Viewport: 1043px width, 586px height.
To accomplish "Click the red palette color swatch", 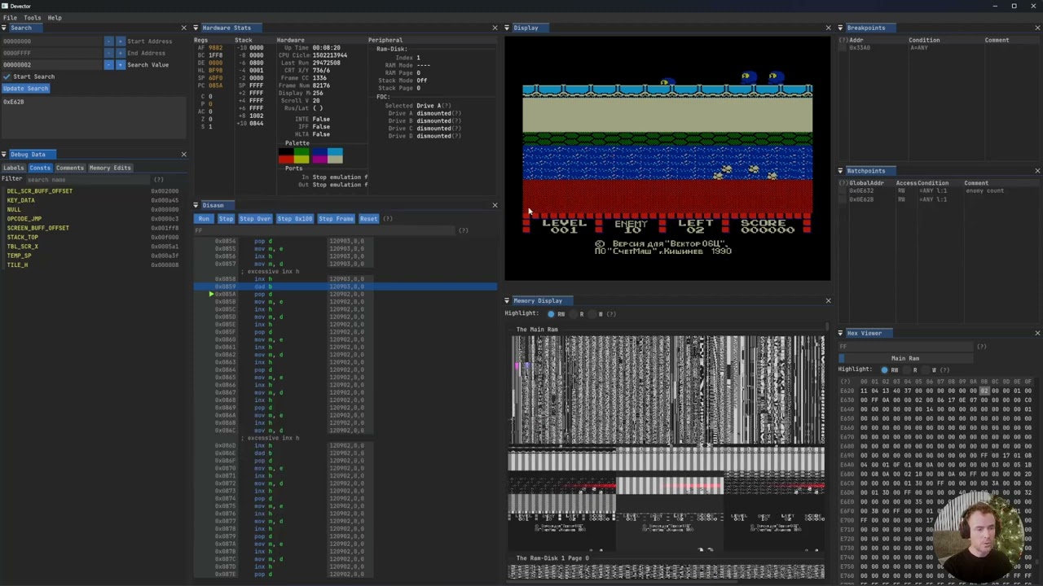I will click(x=286, y=159).
